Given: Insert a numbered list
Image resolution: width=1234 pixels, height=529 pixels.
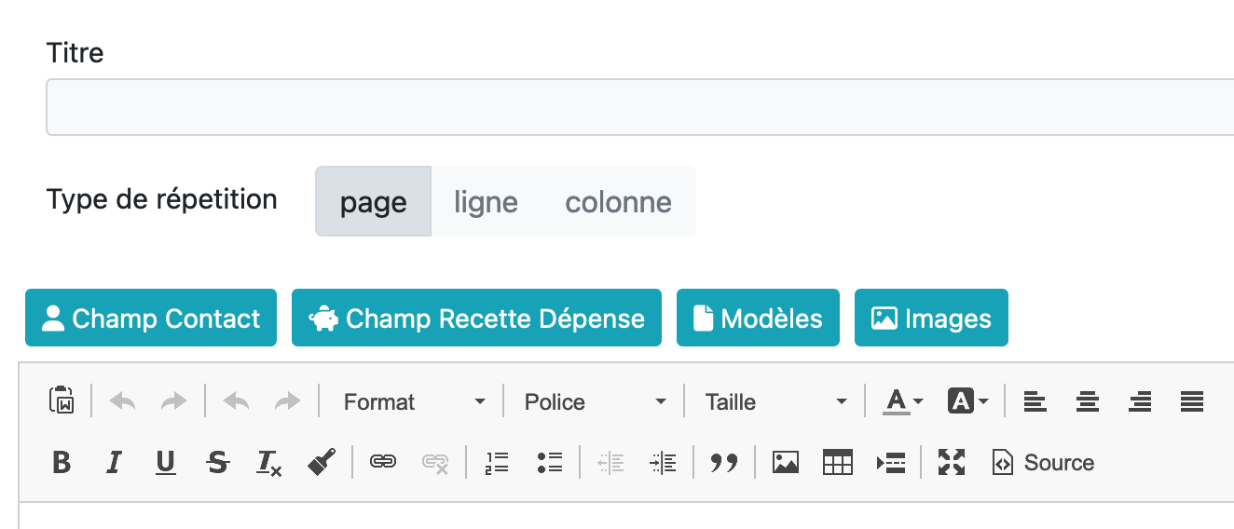Looking at the screenshot, I should pyautogui.click(x=498, y=462).
